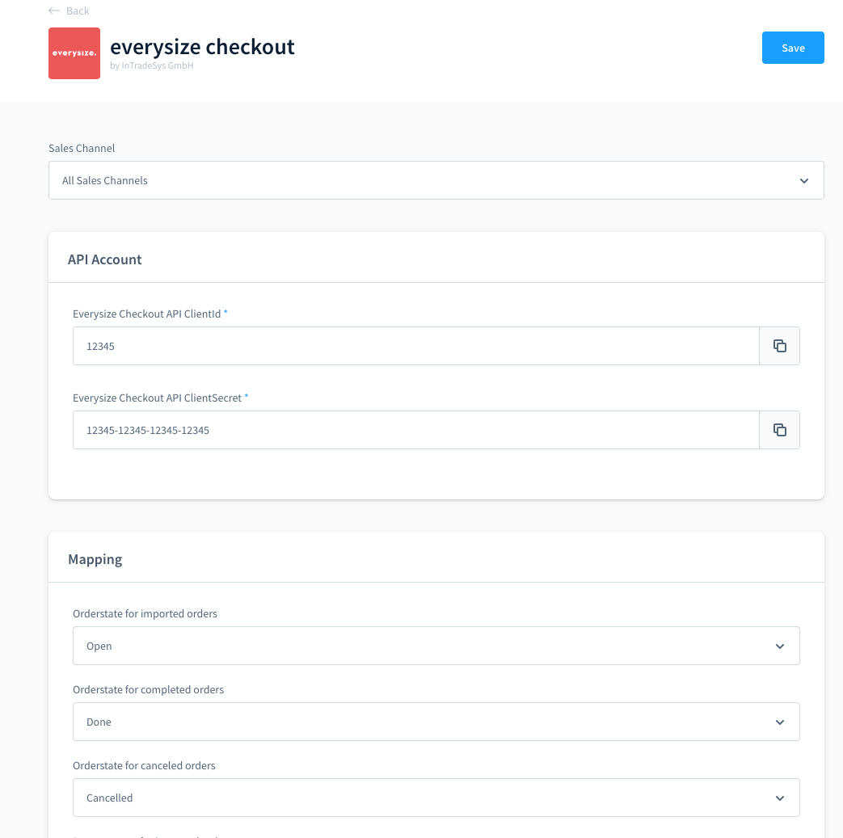Click the everysize plugin logo
This screenshot has width=843, height=838.
(74, 53)
